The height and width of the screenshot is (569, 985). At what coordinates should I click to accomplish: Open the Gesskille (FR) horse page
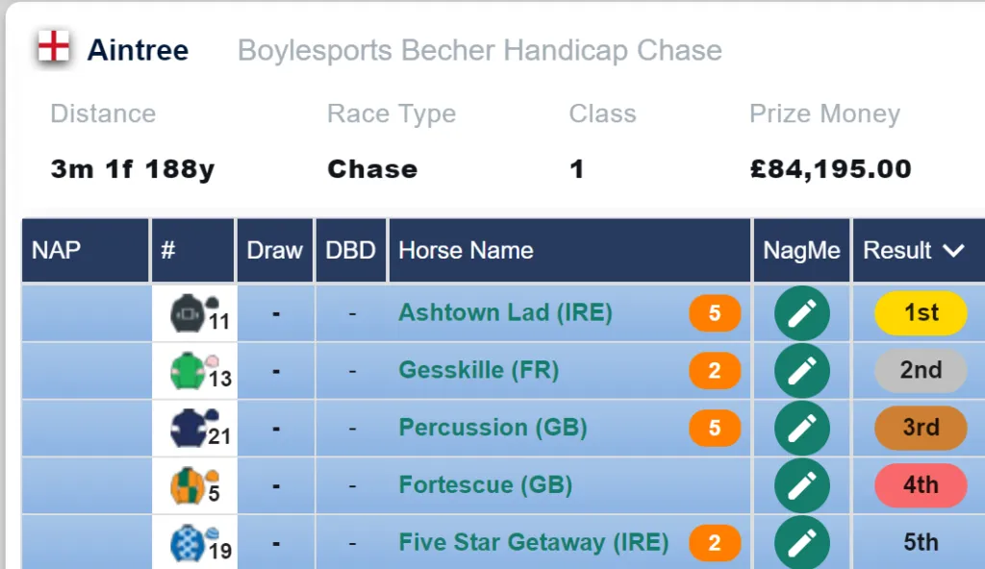pyautogui.click(x=479, y=371)
